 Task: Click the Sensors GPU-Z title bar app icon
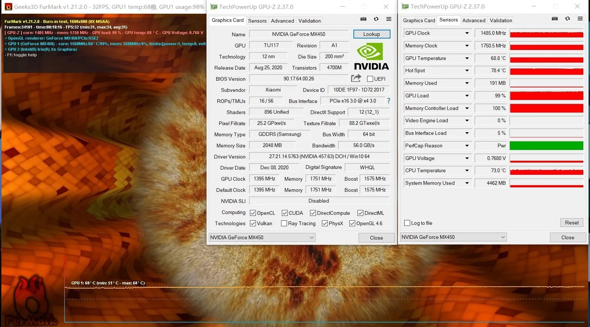(x=405, y=7)
